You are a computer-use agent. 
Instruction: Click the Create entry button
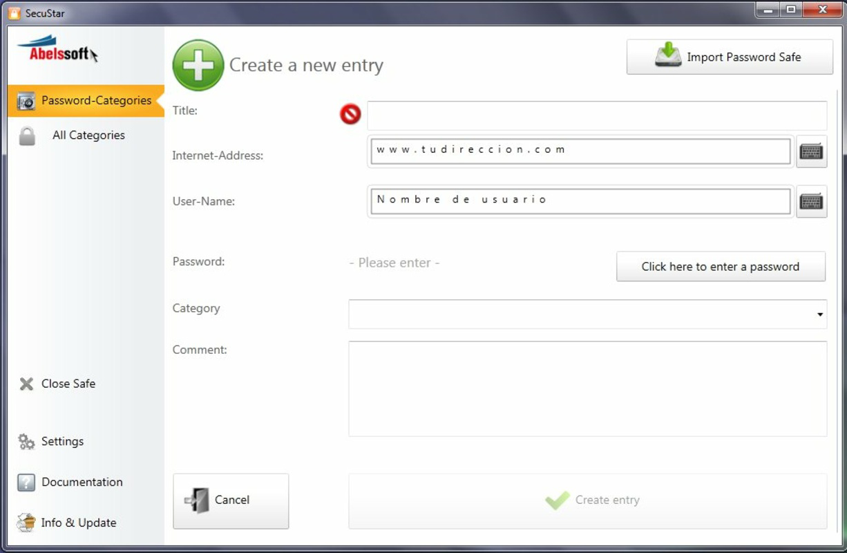(x=588, y=501)
